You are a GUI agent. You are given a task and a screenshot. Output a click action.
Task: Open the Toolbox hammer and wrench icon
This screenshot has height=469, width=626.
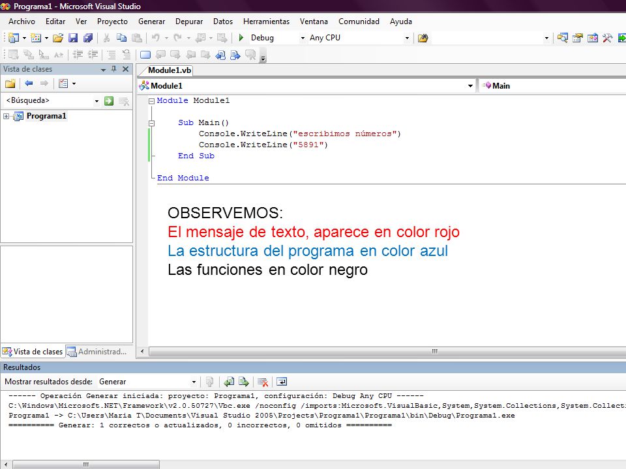[x=608, y=38]
